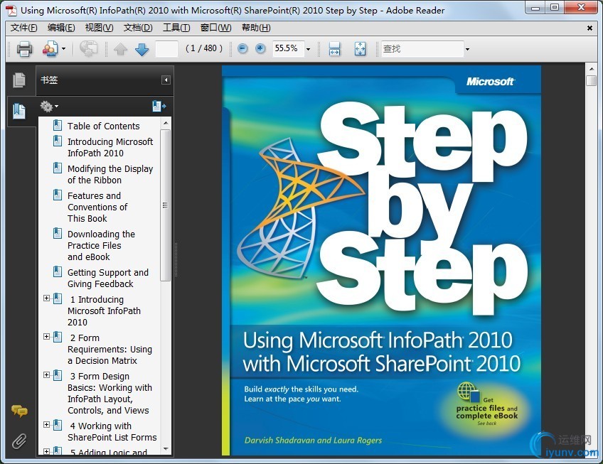
Task: Expand chapter 3 Form Design Basics bookmark
Action: pyautogui.click(x=46, y=375)
